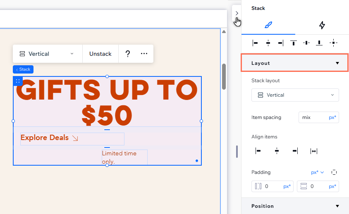
Task: Click the blue Stack breadcrumb label
Action: pos(23,69)
